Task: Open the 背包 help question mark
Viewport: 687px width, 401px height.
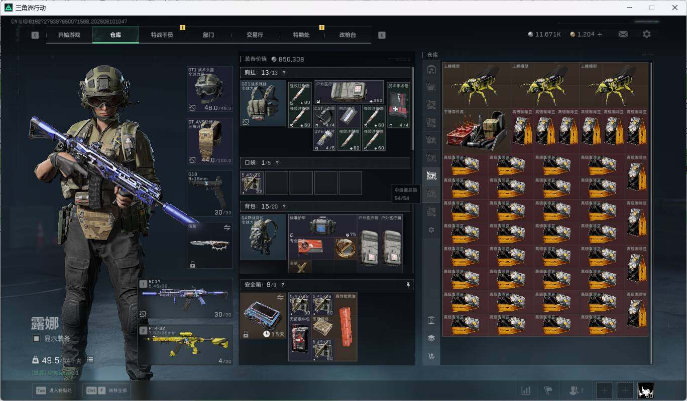Action: click(284, 207)
